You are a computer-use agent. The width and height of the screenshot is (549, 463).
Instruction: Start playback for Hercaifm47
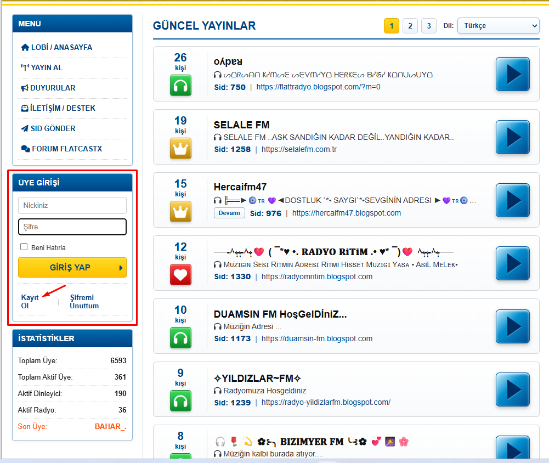[x=513, y=200]
